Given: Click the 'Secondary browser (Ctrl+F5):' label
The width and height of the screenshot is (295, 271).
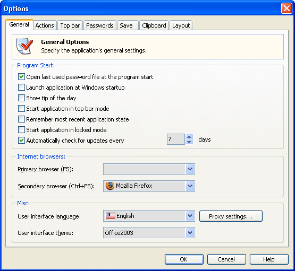Looking at the screenshot, I should 56,186.
